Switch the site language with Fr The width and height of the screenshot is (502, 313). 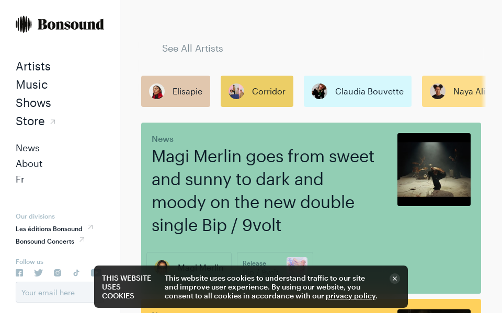20,179
